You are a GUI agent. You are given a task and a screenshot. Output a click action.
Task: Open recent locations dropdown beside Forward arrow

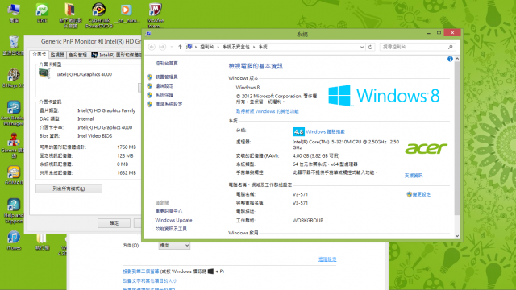pyautogui.click(x=172, y=47)
